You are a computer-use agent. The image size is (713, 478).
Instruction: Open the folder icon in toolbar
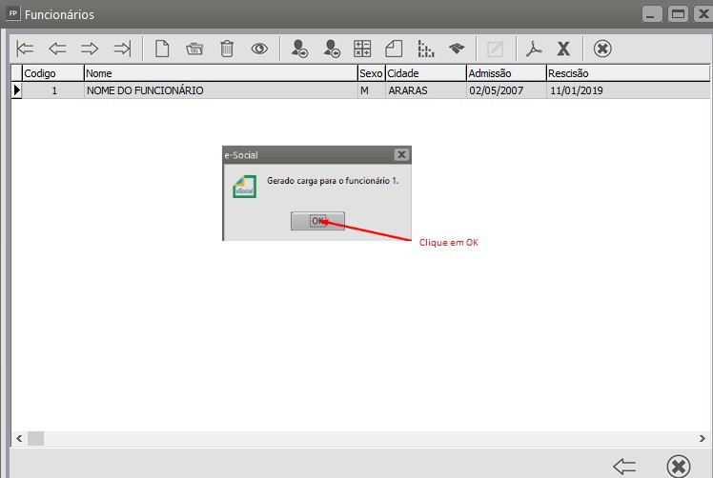(x=194, y=49)
